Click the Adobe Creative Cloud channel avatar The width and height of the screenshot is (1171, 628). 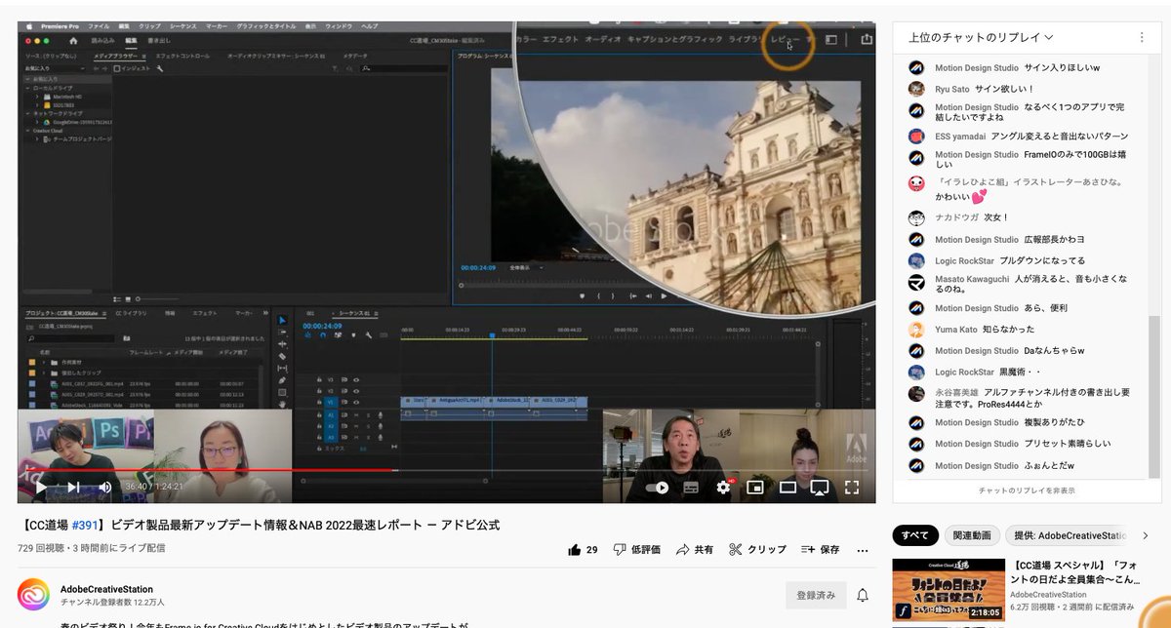click(x=33, y=595)
